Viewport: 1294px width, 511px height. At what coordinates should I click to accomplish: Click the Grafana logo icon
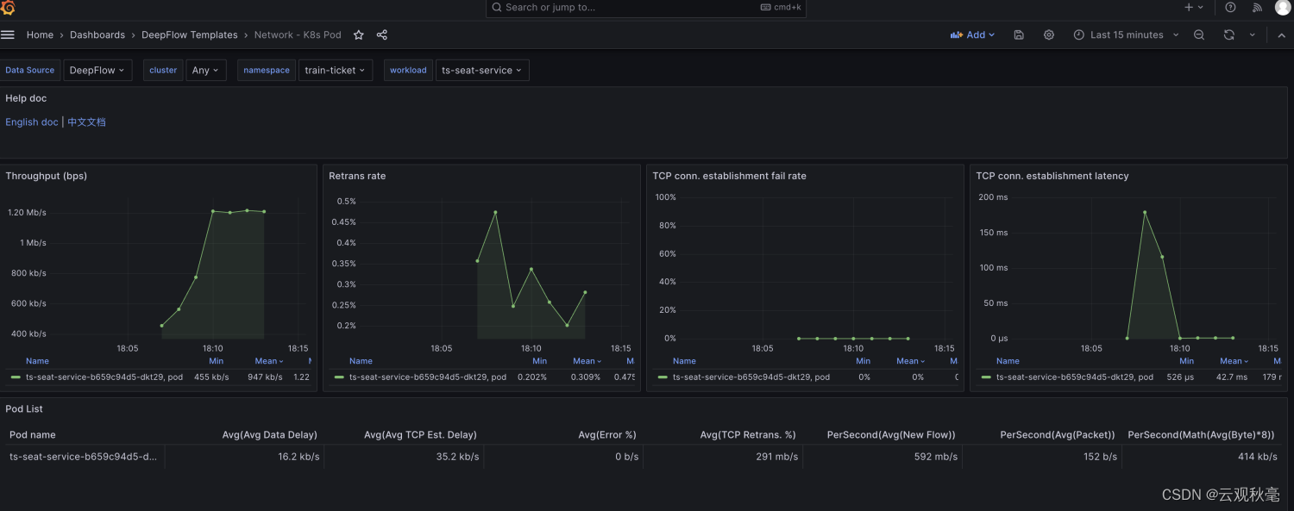pyautogui.click(x=9, y=8)
